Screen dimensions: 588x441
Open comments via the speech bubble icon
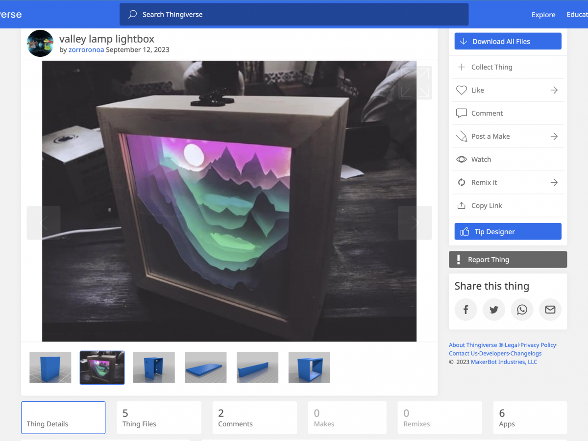point(461,113)
